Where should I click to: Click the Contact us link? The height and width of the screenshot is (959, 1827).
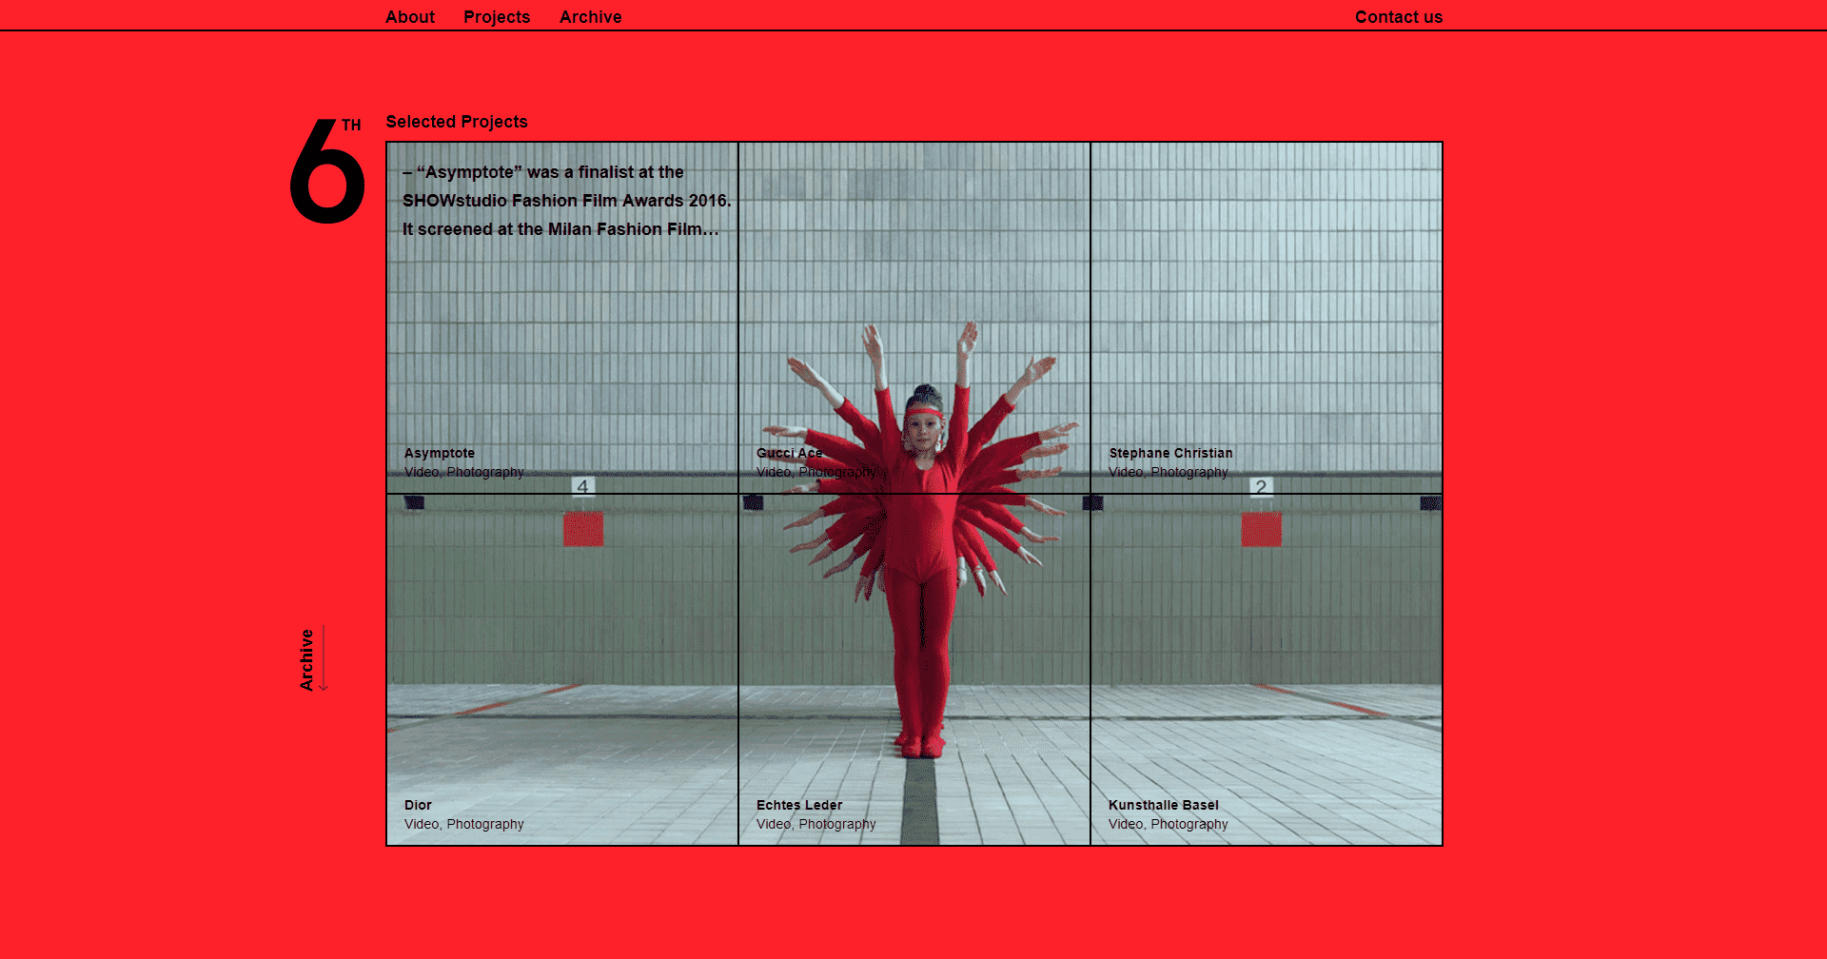(1399, 16)
